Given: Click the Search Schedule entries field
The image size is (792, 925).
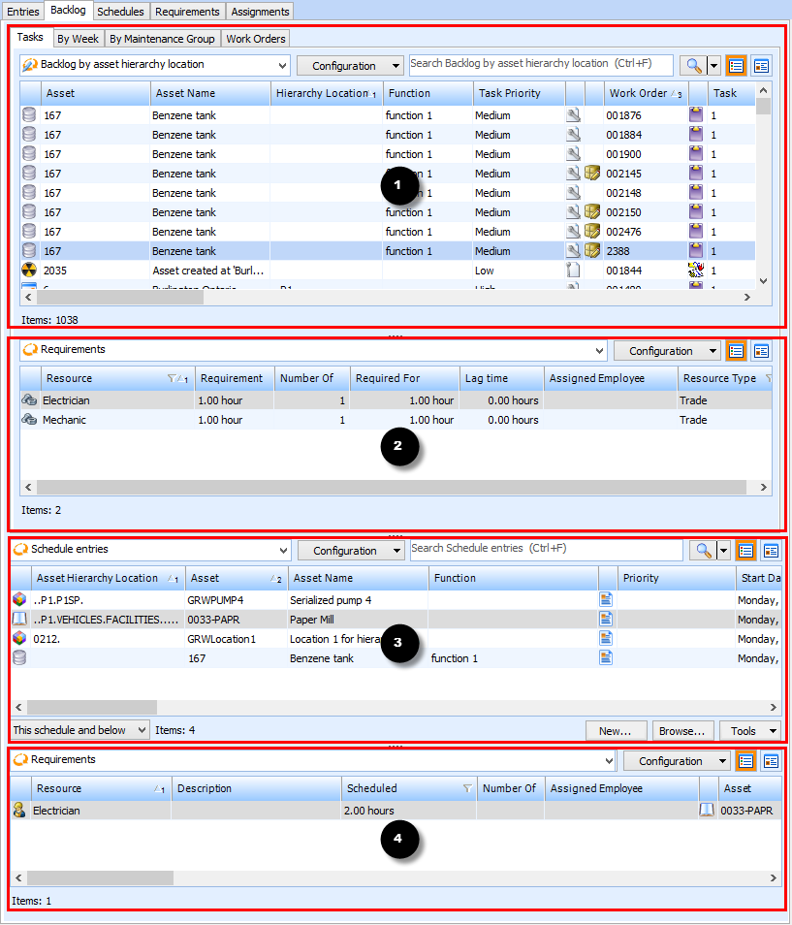Looking at the screenshot, I should [546, 550].
